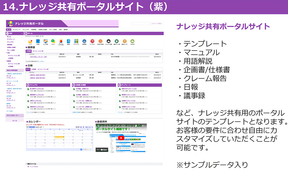Select 用語解説 in the top navigation
The image size is (288, 188).
[x=34, y=30]
